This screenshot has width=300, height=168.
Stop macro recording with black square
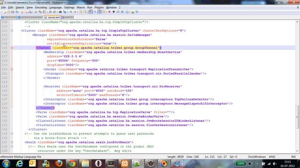(113, 12)
